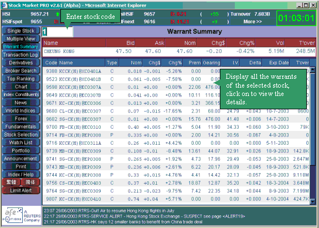Screen dimensions: 319x228
Task: Select warrant 9807 KC-CK(H)@XC0410
Action: (176, 199)
